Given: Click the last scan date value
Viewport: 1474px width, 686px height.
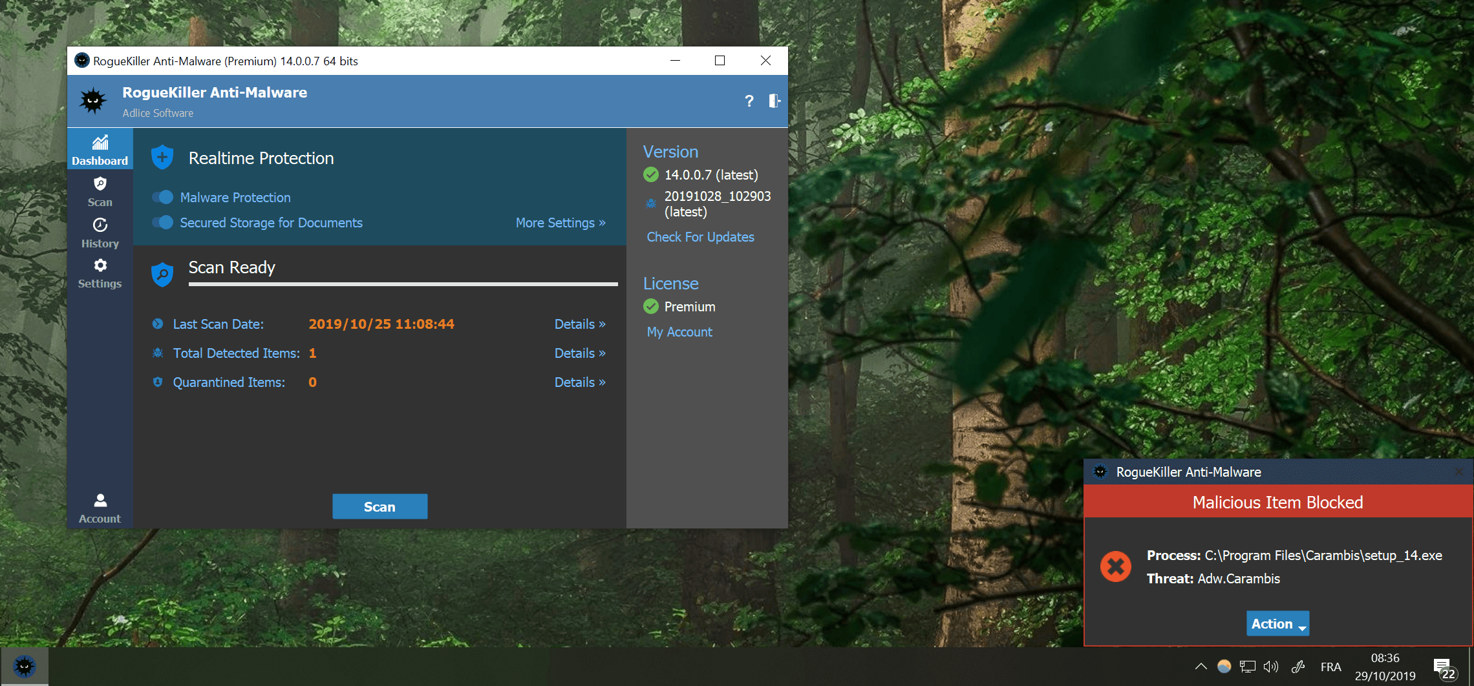Looking at the screenshot, I should (381, 324).
